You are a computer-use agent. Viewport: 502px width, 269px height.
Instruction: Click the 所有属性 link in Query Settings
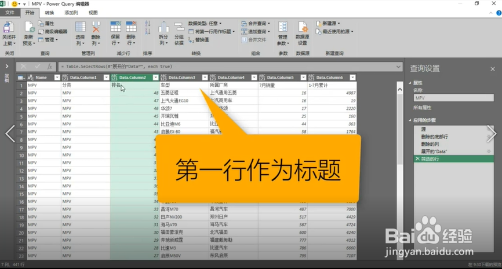coord(422,108)
